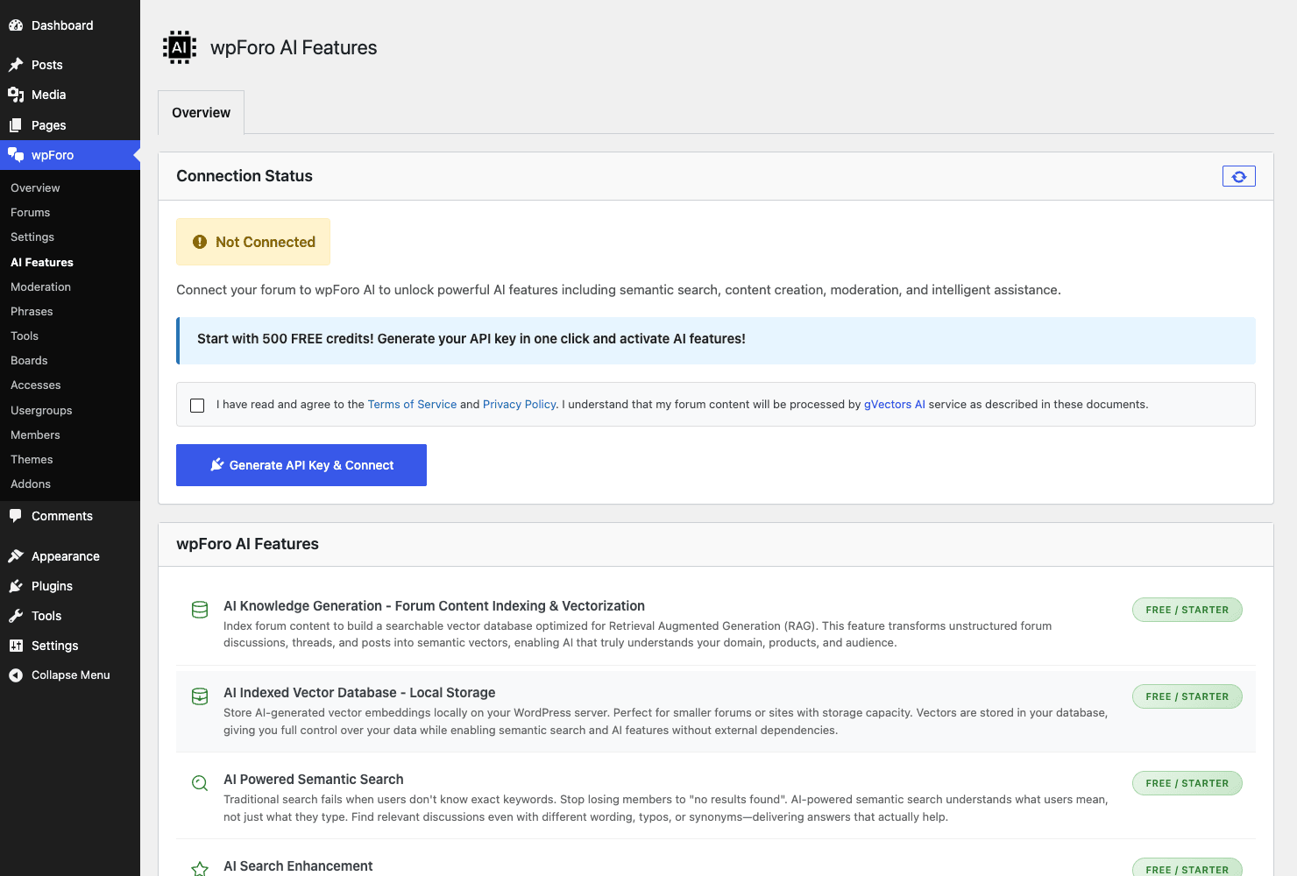Open wpForo Settings submenu item
This screenshot has height=876, width=1297.
(x=32, y=237)
